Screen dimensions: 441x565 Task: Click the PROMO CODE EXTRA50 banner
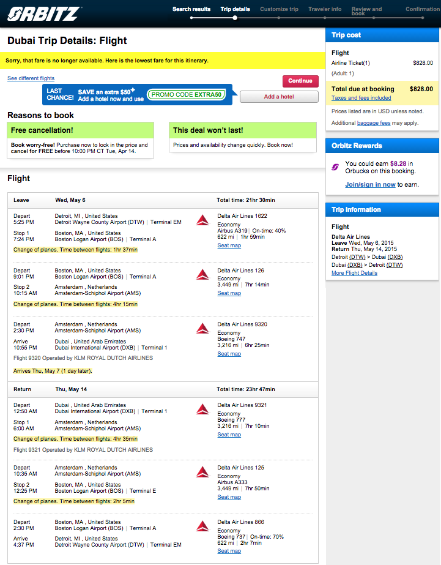point(187,95)
